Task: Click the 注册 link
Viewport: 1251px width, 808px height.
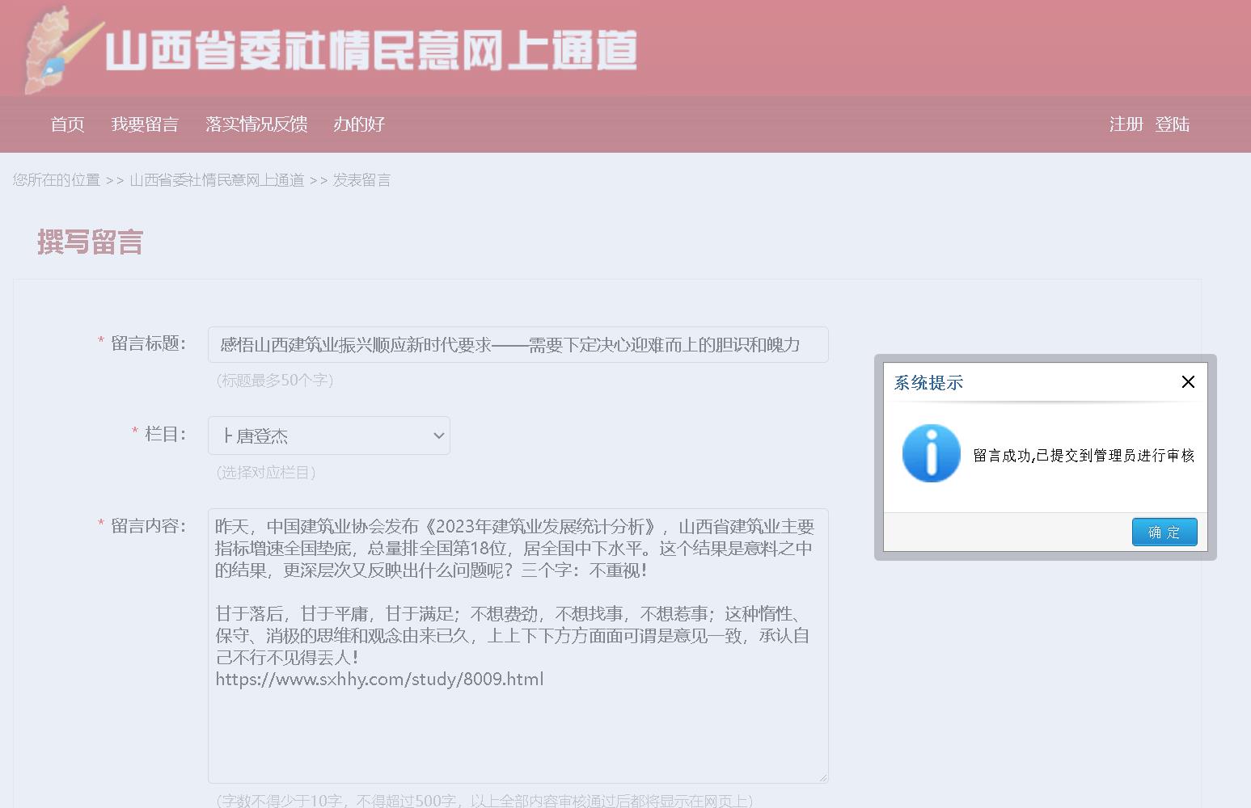Action: coord(1126,124)
